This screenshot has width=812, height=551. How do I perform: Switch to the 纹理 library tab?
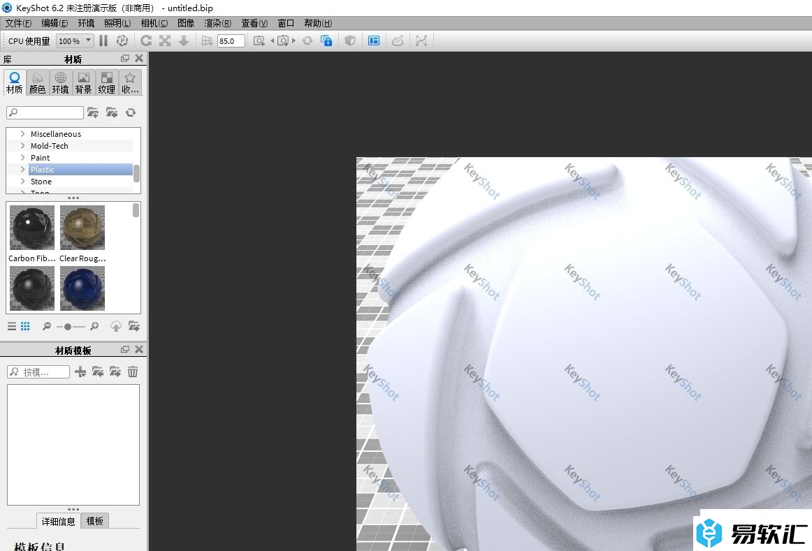point(107,83)
